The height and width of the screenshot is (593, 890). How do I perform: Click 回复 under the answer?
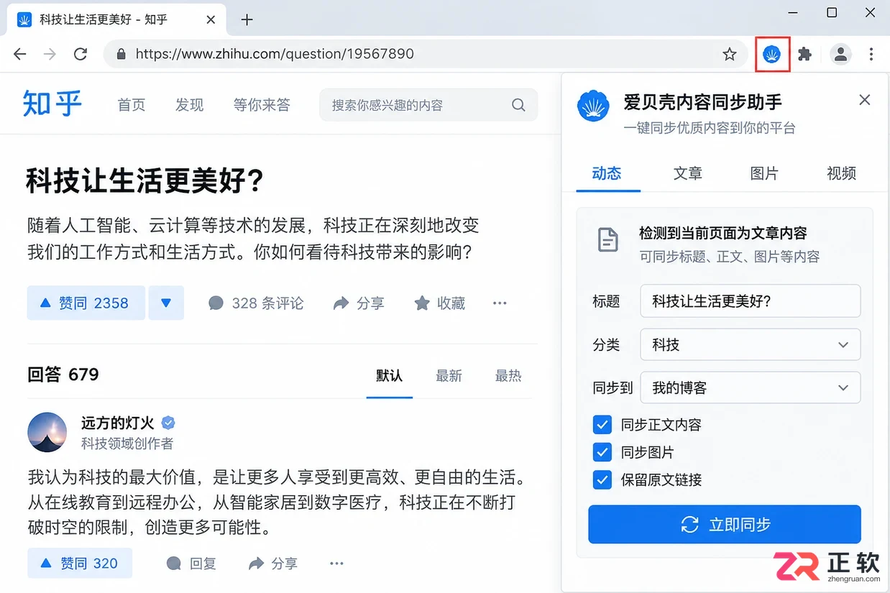pyautogui.click(x=191, y=564)
